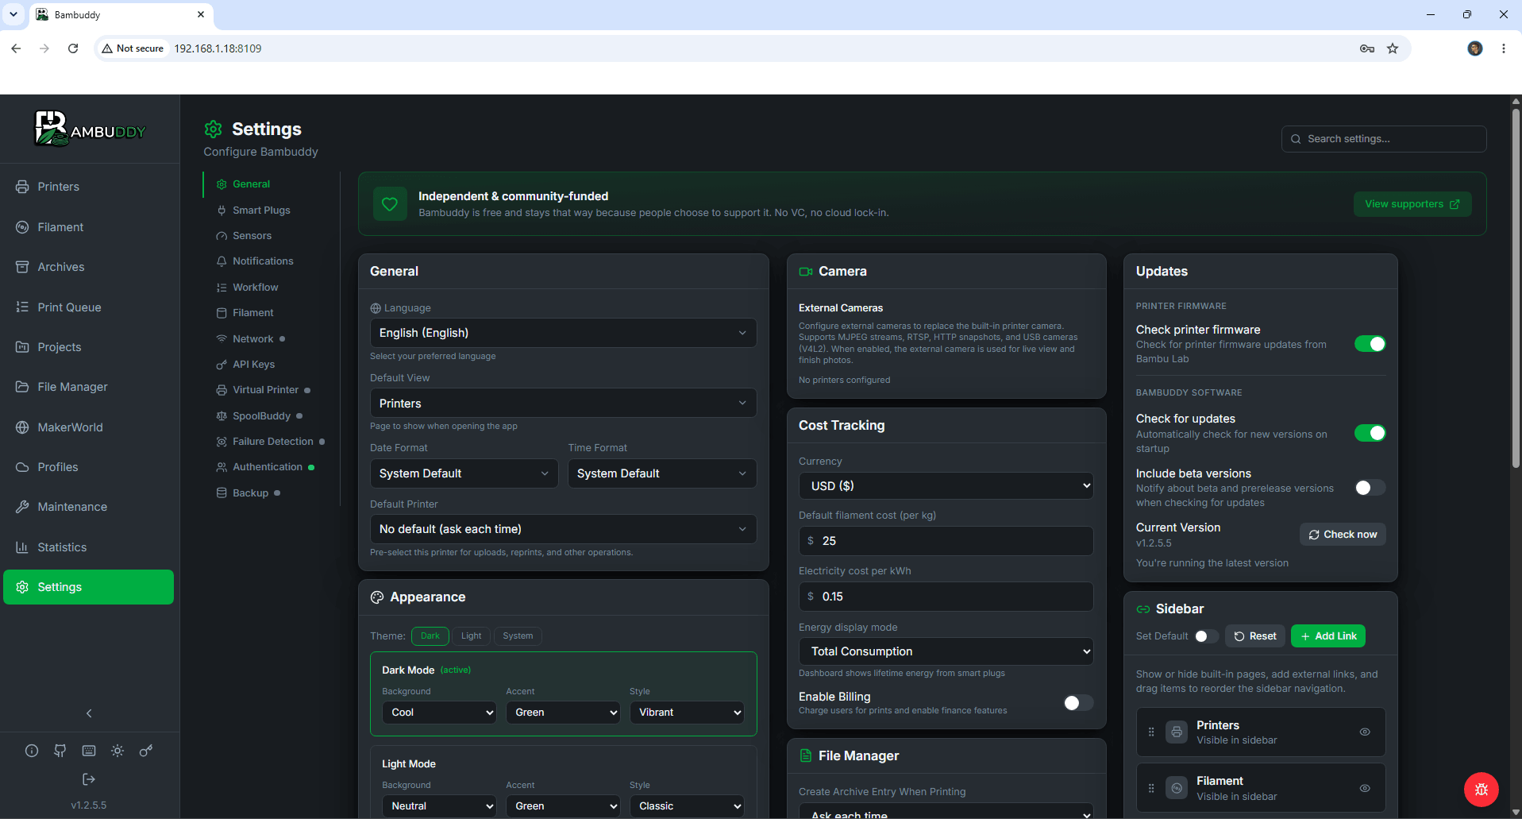Click the Bambuddy logo
Image resolution: width=1522 pixels, height=819 pixels.
click(x=90, y=129)
